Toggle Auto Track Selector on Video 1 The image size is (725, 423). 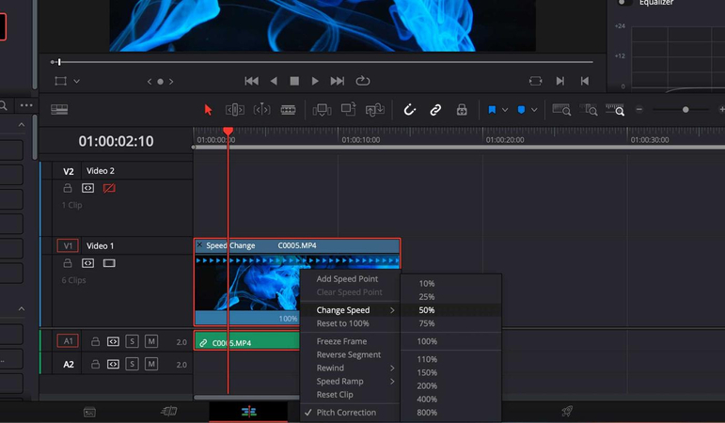87,263
